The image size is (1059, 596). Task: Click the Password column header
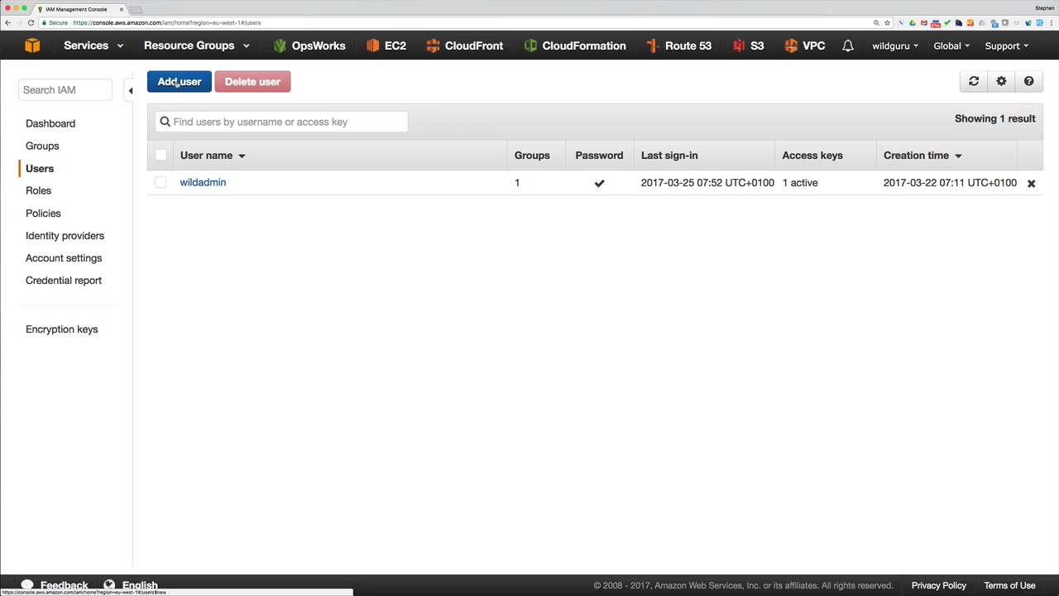tap(599, 155)
